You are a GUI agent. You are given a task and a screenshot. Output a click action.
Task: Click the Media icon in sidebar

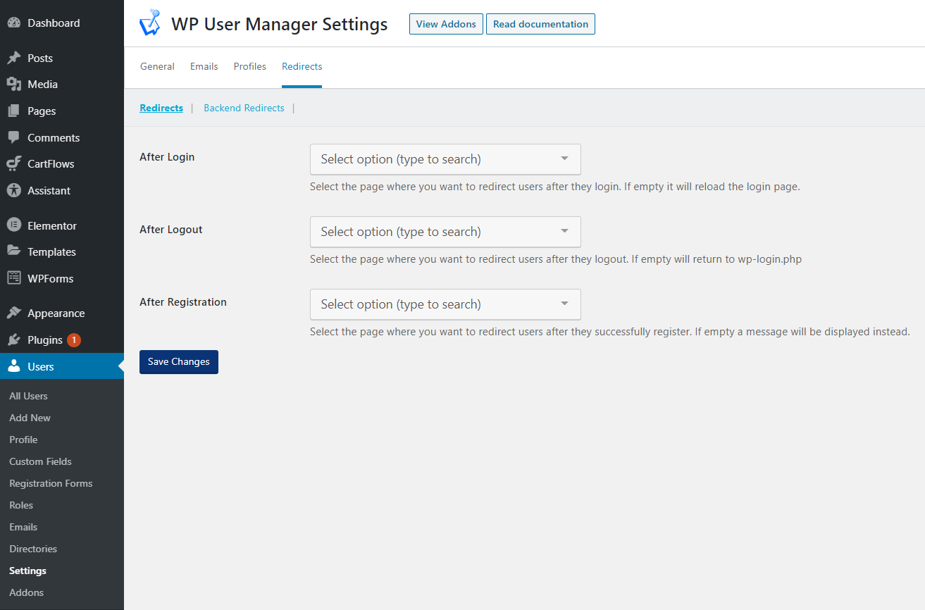pyautogui.click(x=14, y=85)
